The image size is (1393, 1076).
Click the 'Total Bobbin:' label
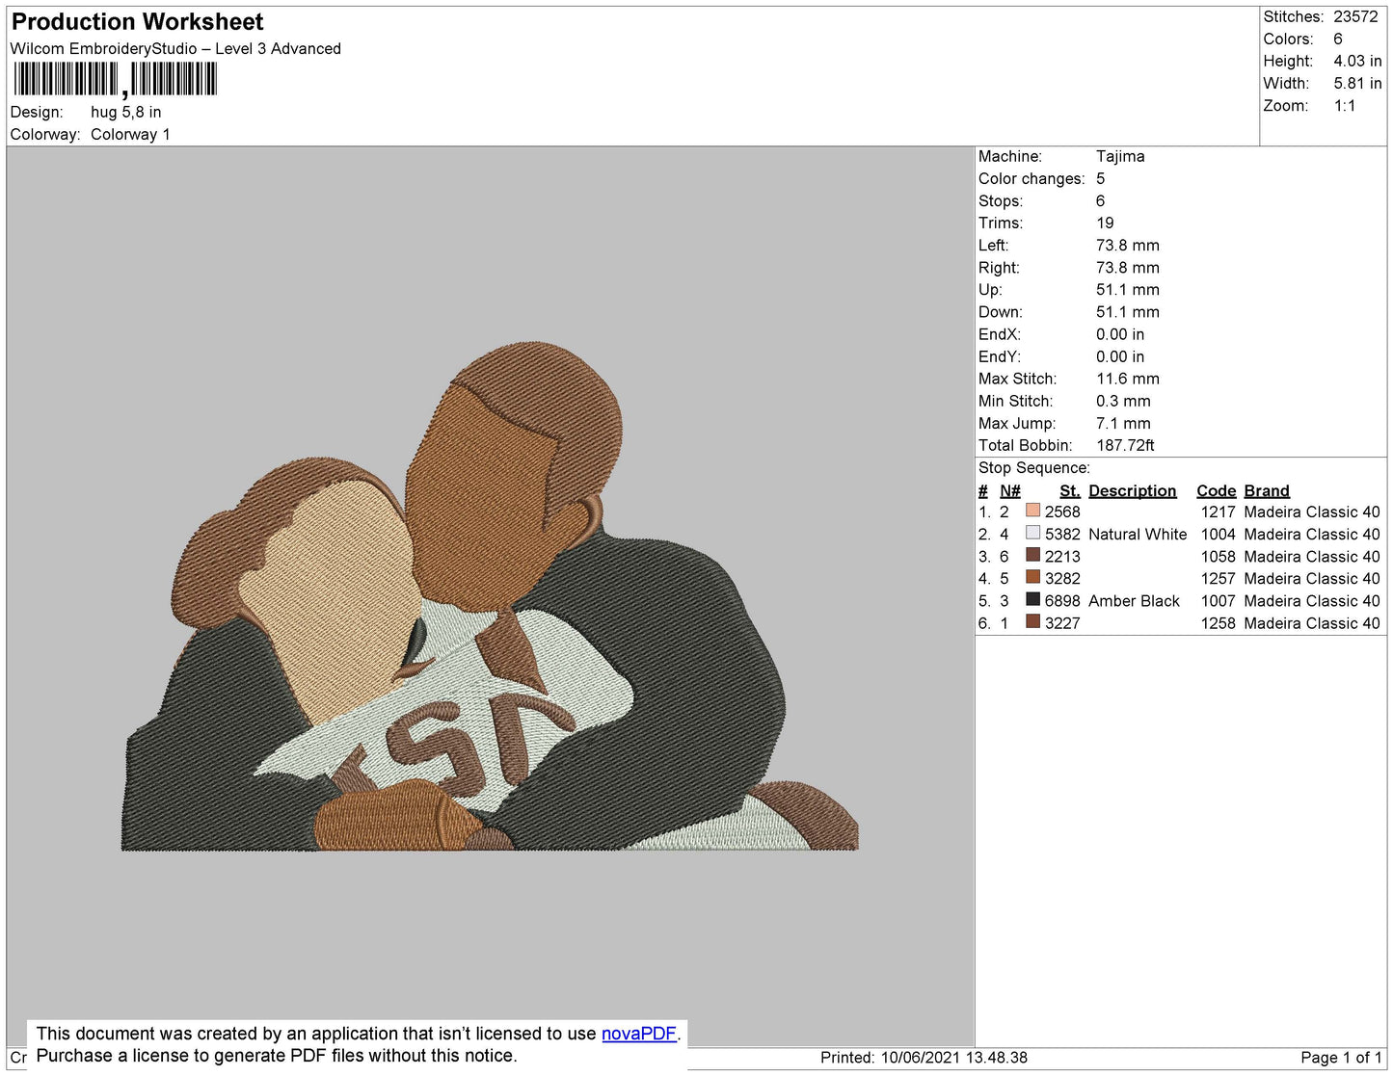[1026, 445]
